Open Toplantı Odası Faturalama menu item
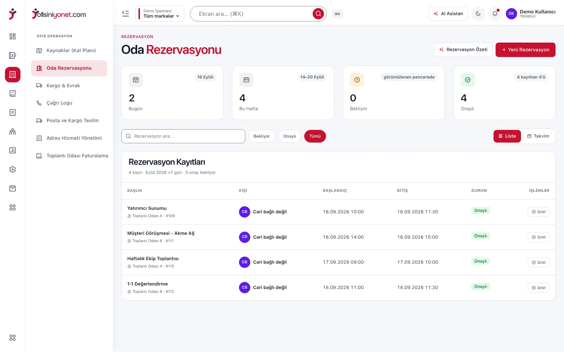The height and width of the screenshot is (352, 564). pos(72,156)
